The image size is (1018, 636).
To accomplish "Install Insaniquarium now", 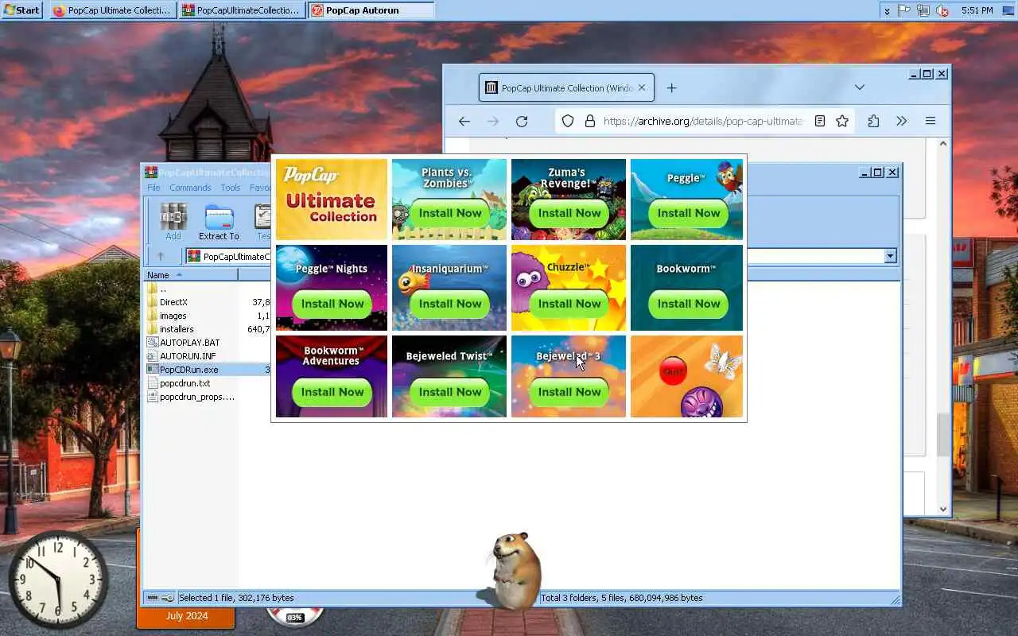I will [x=450, y=304].
